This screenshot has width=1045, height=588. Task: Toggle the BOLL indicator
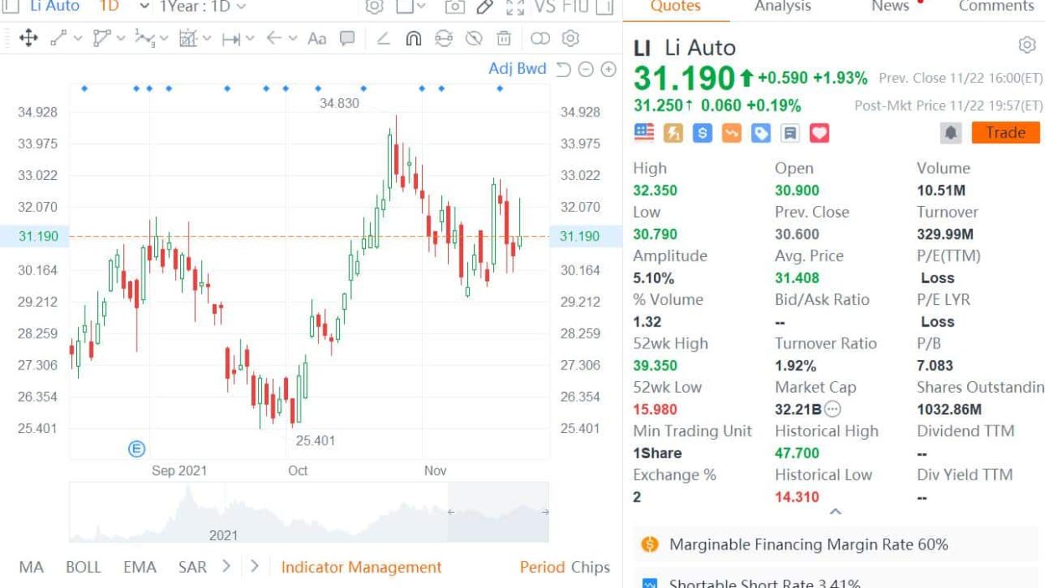click(83, 567)
